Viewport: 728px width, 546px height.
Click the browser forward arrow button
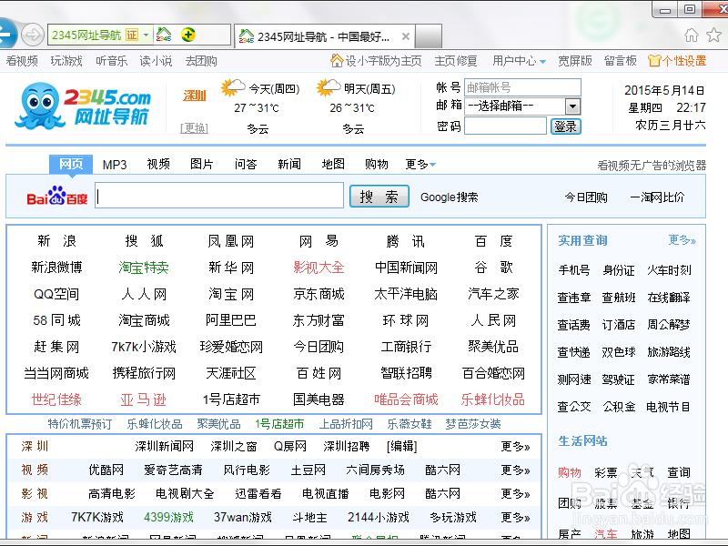tap(33, 35)
